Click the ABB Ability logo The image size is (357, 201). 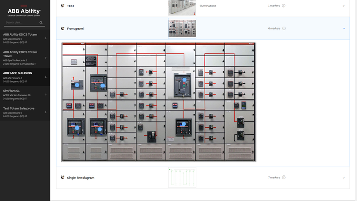click(x=24, y=11)
